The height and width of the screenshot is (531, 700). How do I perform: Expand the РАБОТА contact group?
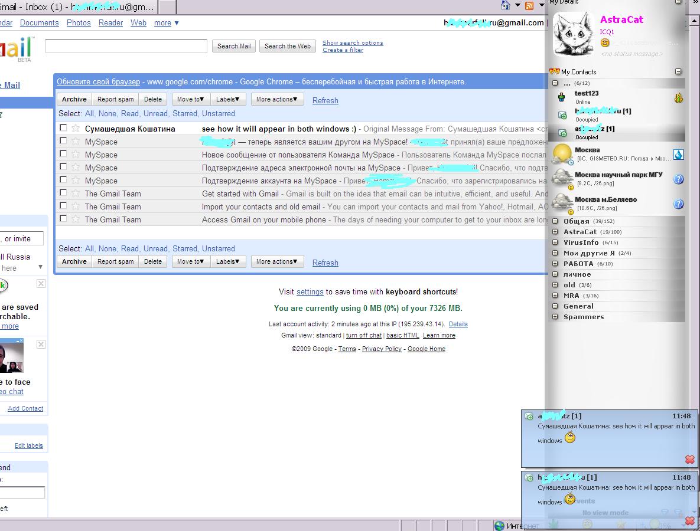coord(555,264)
